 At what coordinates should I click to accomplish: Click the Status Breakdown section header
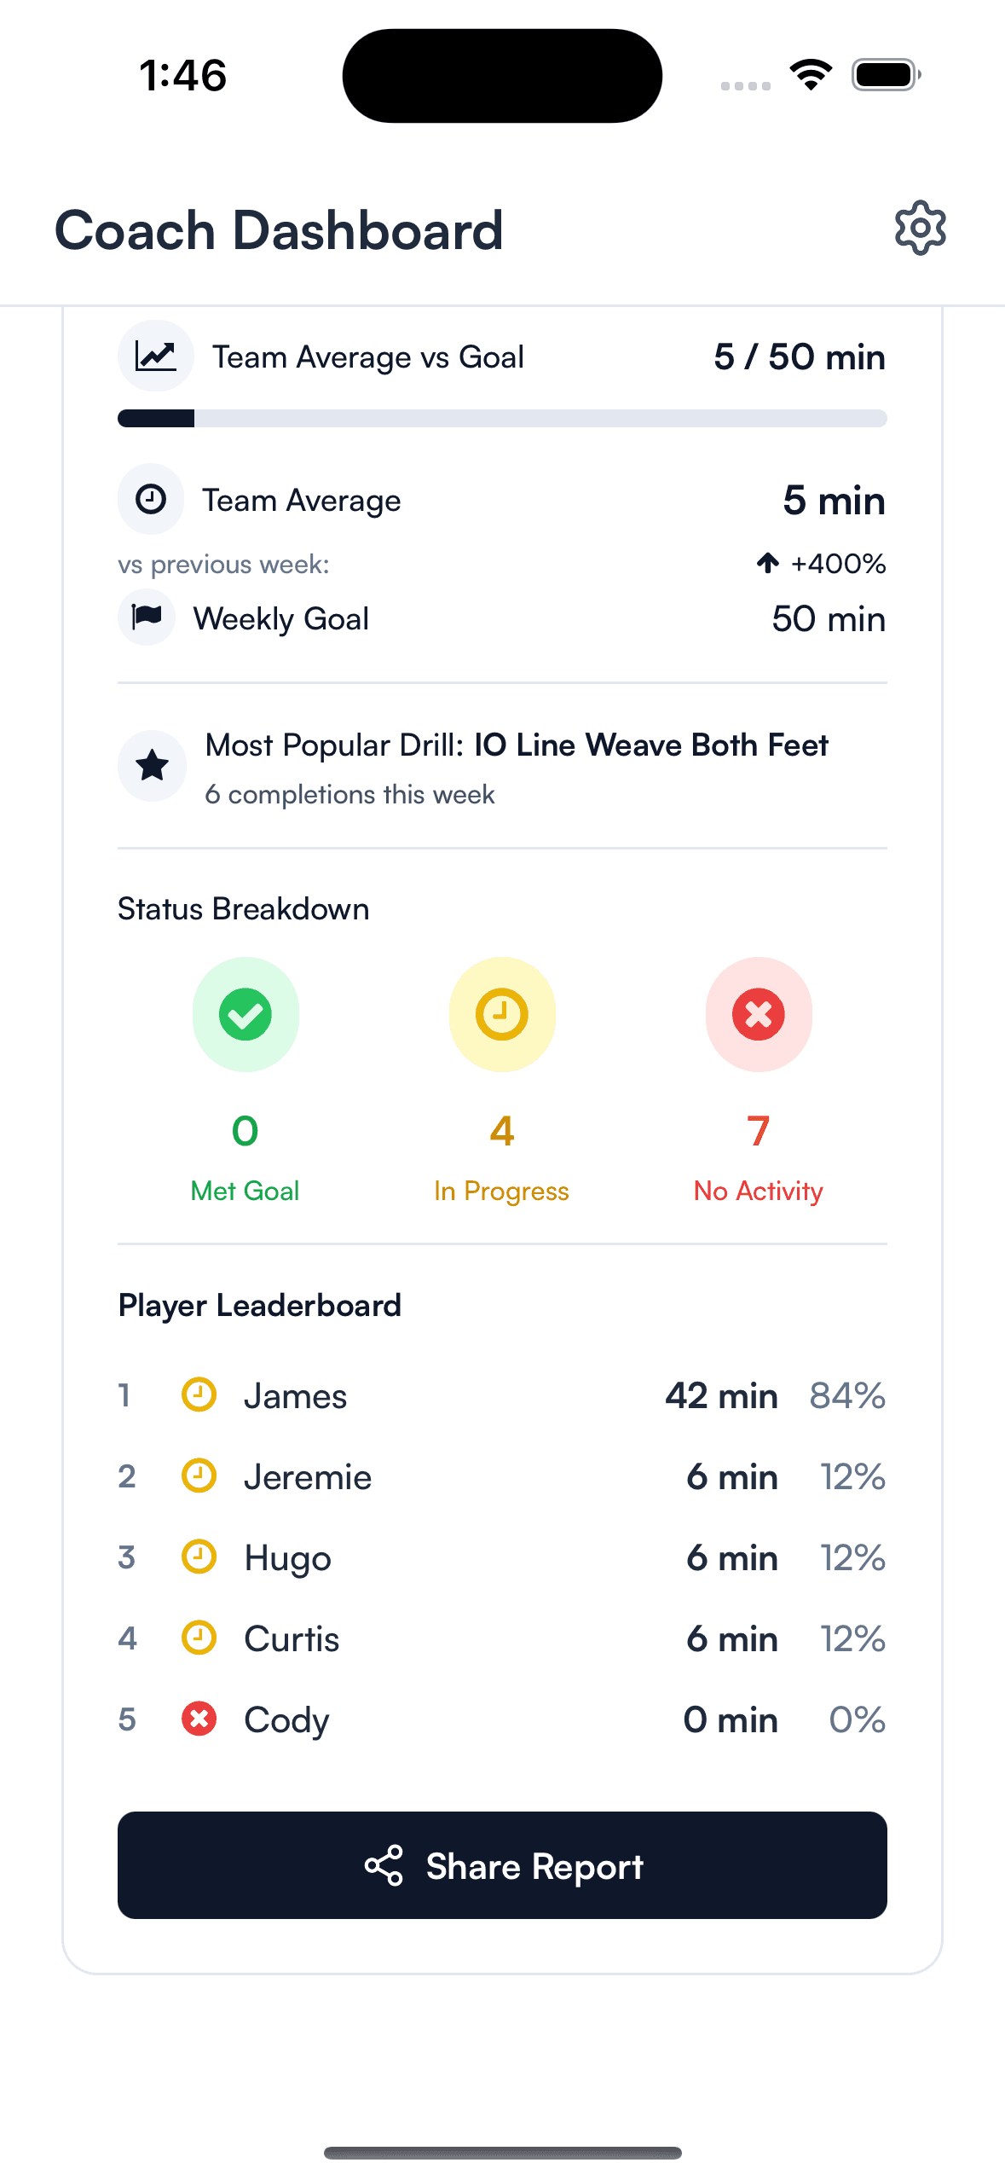(243, 908)
